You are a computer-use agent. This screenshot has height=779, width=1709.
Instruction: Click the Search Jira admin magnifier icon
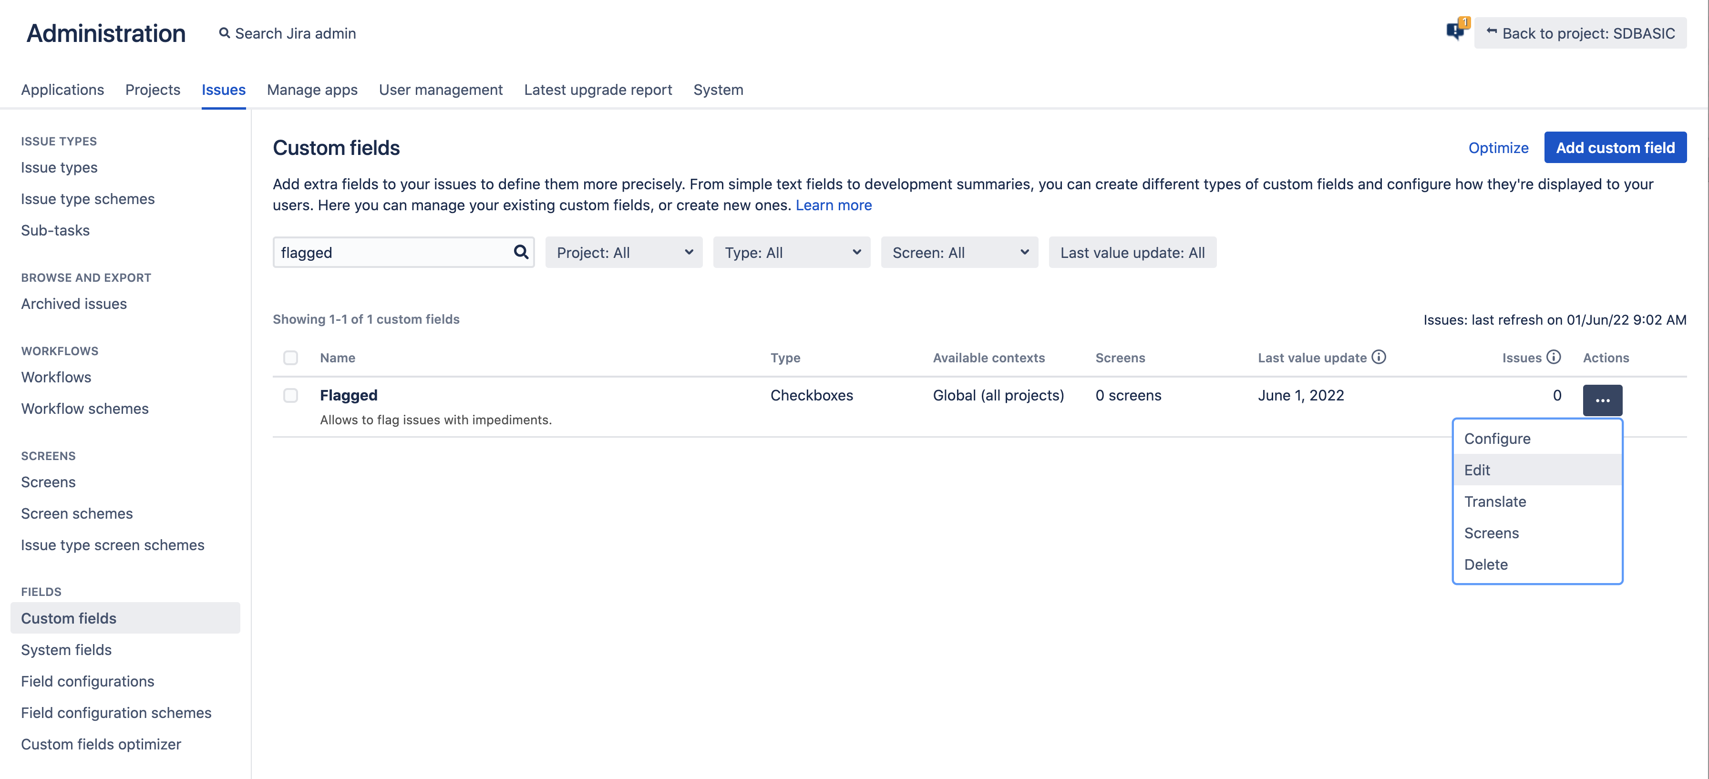click(x=224, y=33)
